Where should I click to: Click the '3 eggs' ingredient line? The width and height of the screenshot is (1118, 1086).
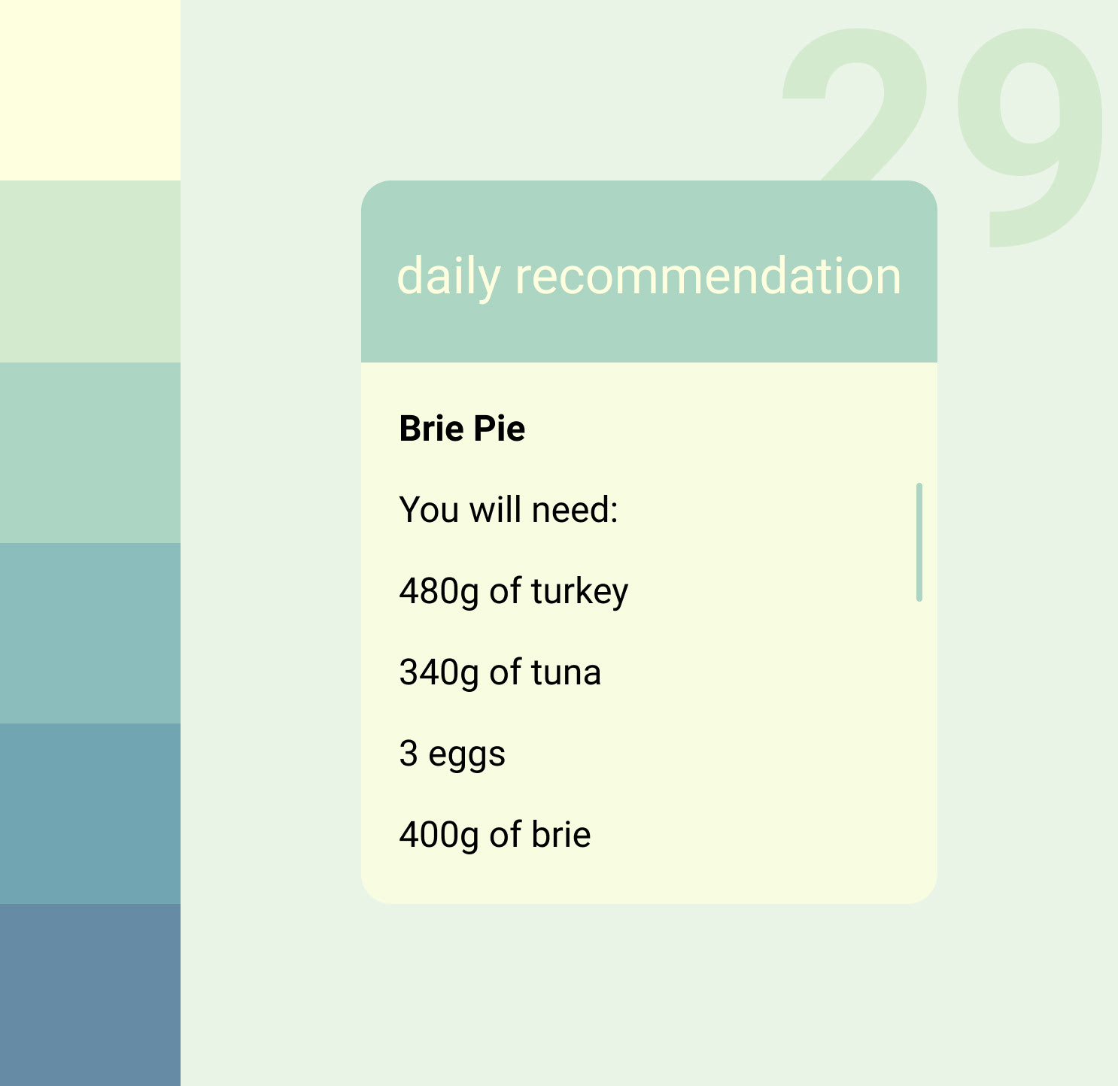[452, 754]
